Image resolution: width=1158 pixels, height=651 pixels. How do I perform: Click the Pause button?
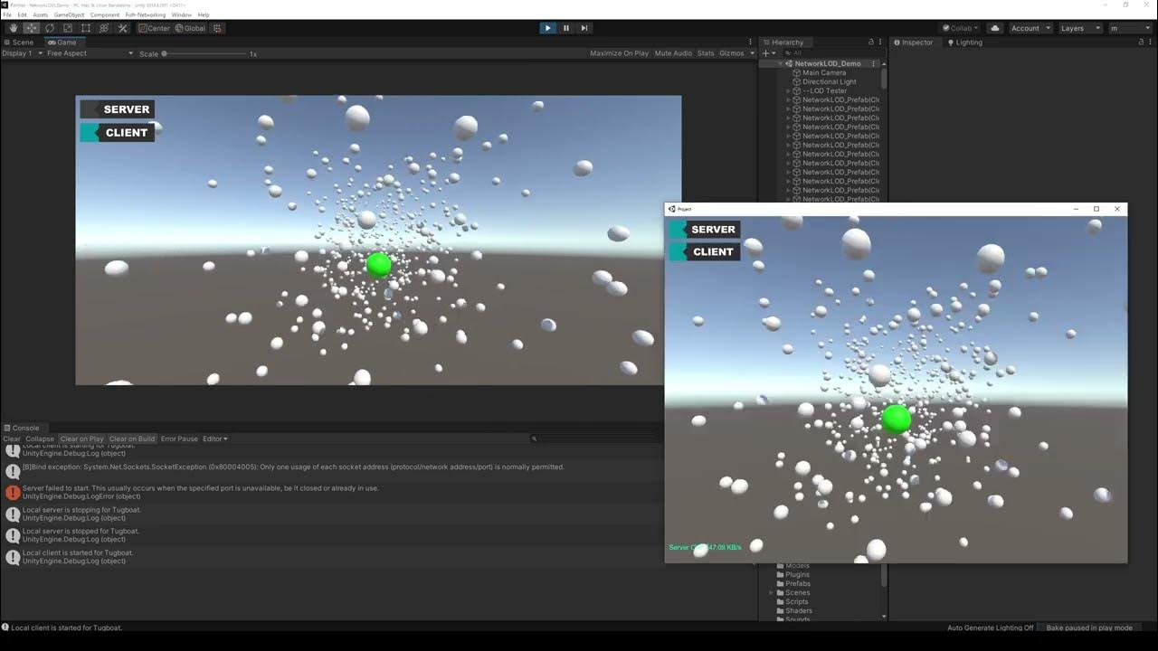(x=566, y=28)
